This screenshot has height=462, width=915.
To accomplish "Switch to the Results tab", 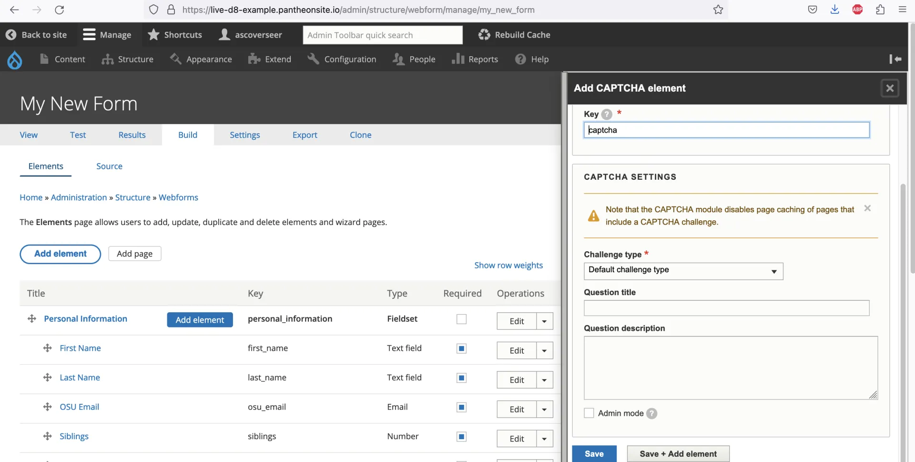I will [132, 135].
